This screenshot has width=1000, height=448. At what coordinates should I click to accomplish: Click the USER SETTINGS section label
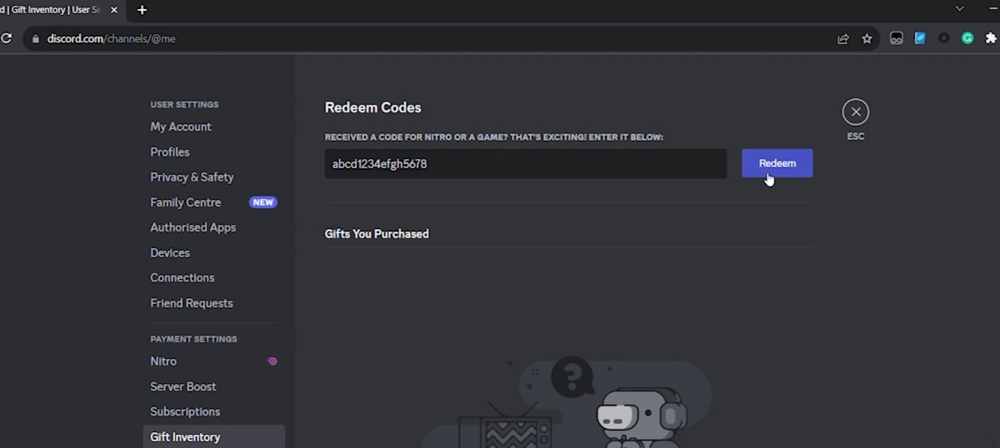pos(184,105)
